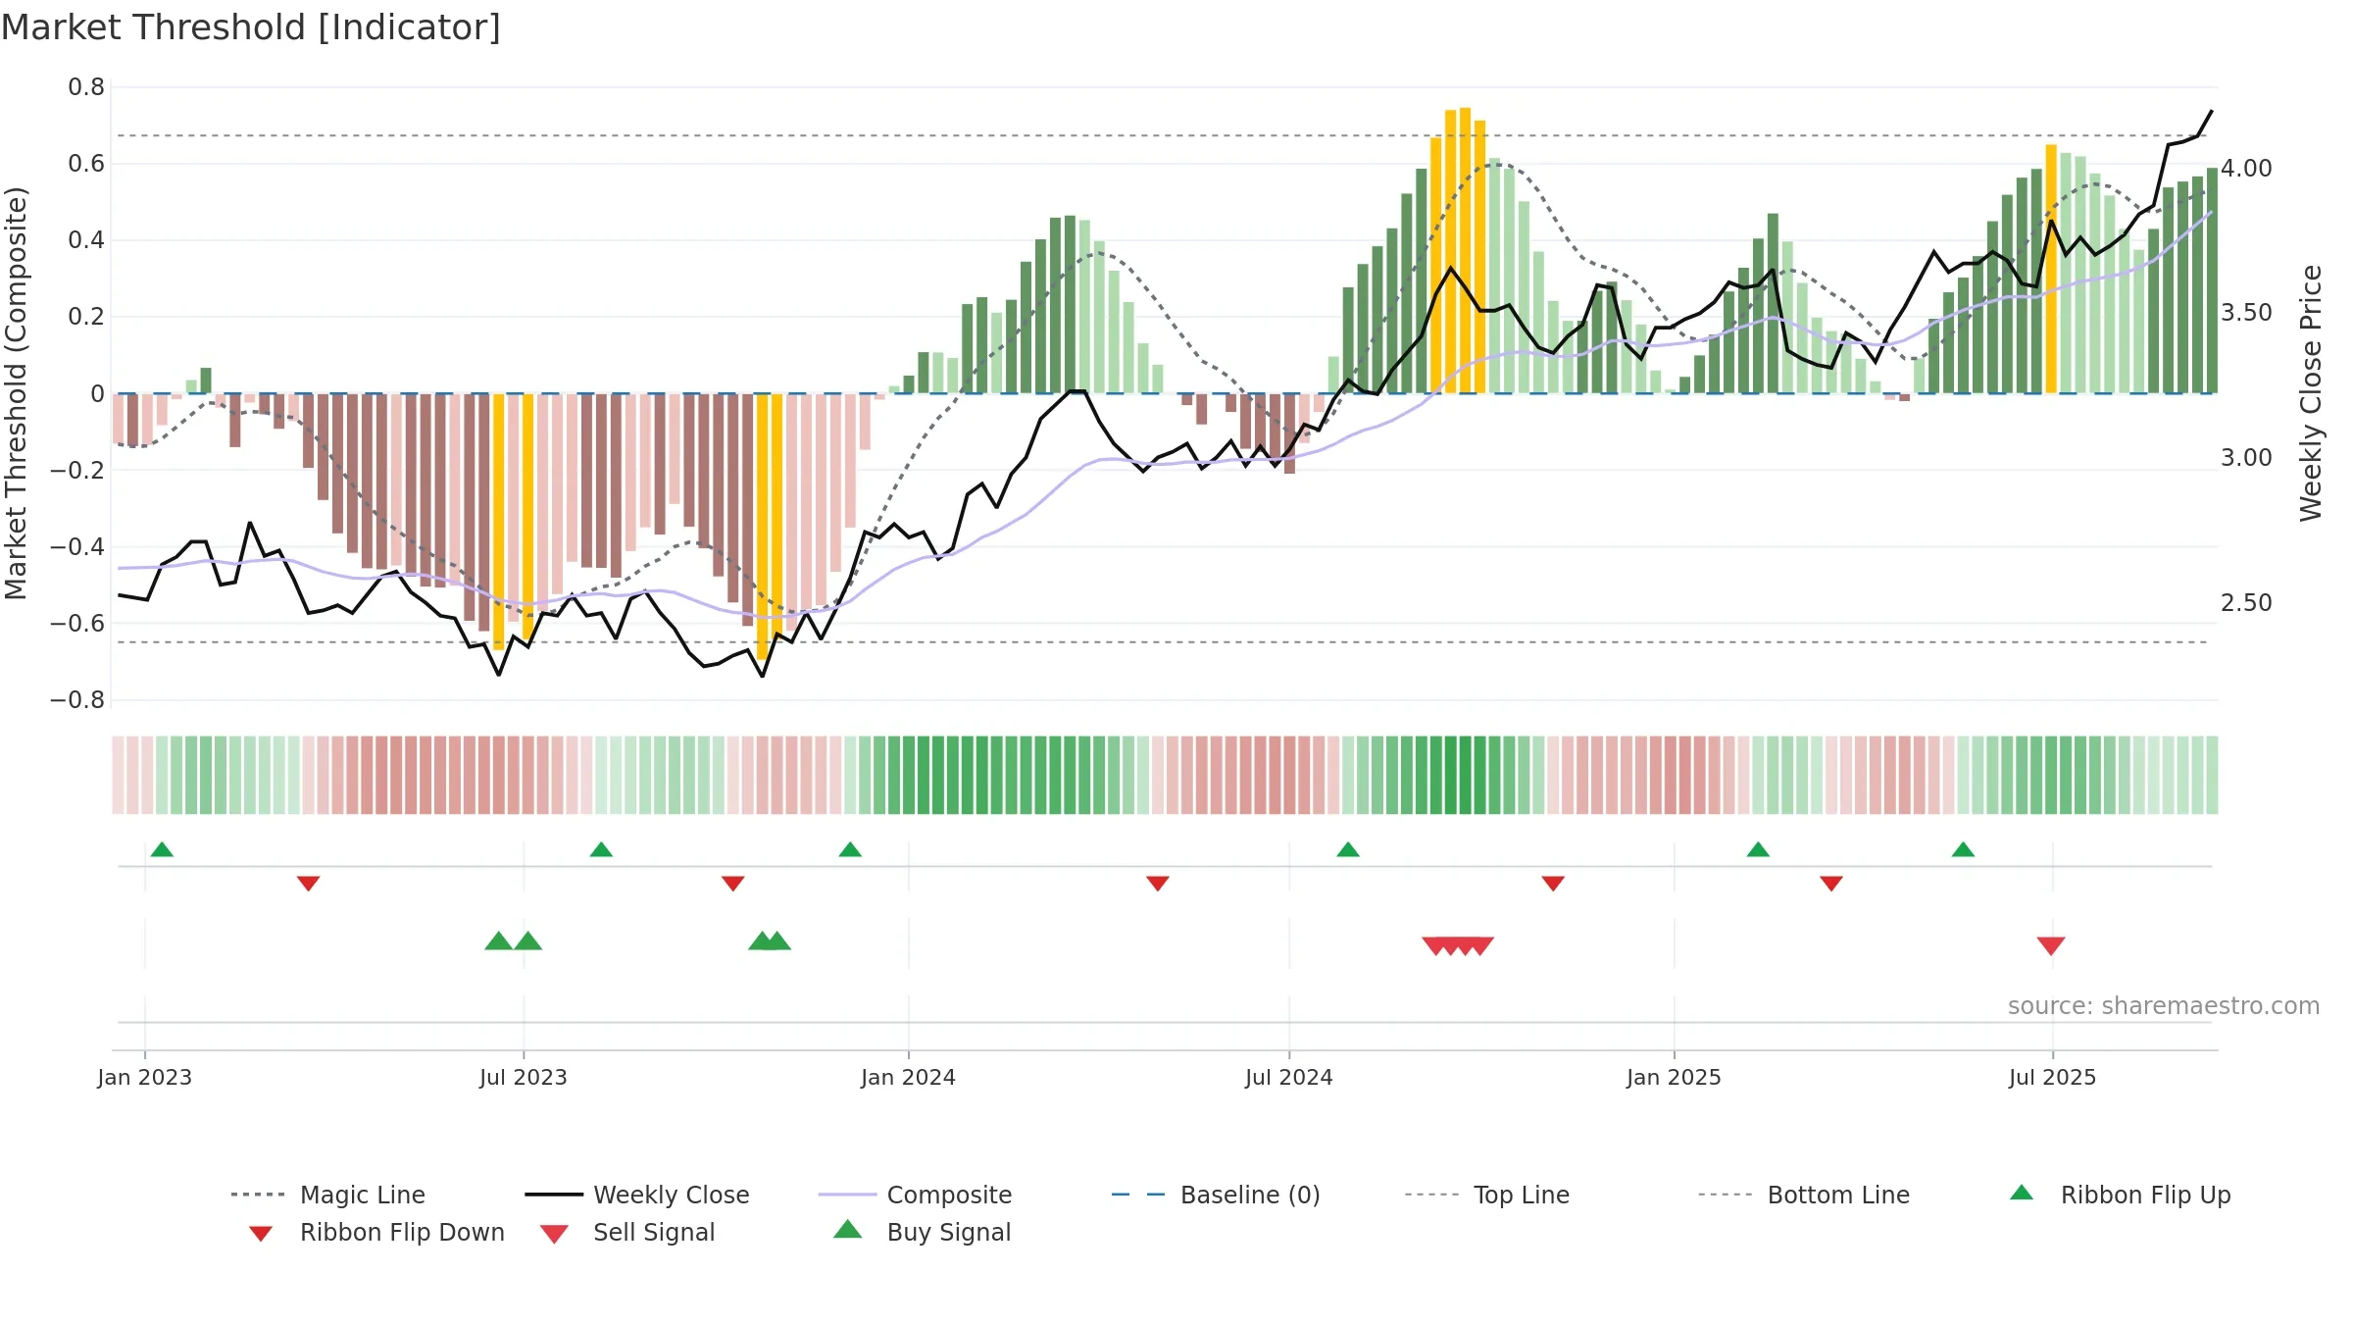Click the green Ribbon Flip Up legend triangle
2353x1324 pixels.
(2022, 1193)
